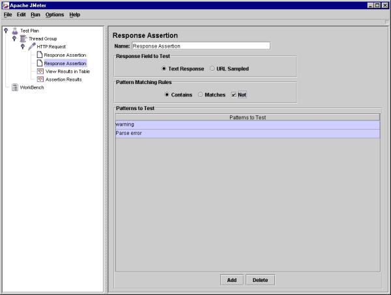Collapse the Test Plan tree node handle
The height and width of the screenshot is (295, 391).
click(6, 31)
